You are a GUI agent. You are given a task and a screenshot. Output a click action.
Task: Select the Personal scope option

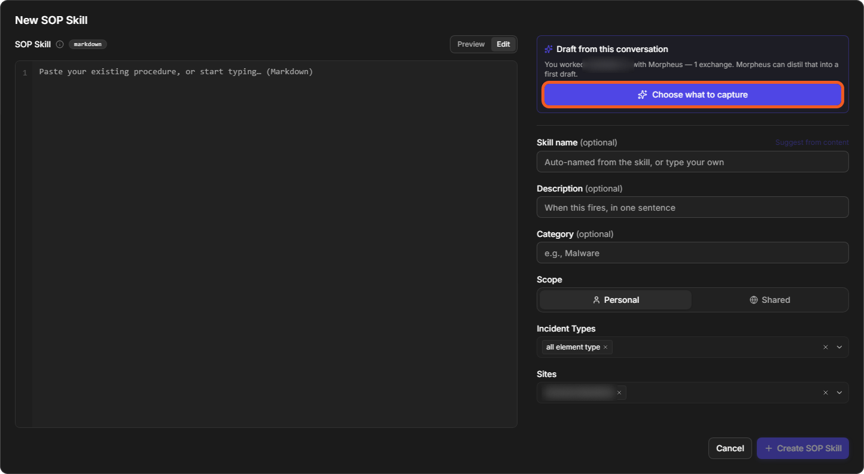[x=616, y=300]
